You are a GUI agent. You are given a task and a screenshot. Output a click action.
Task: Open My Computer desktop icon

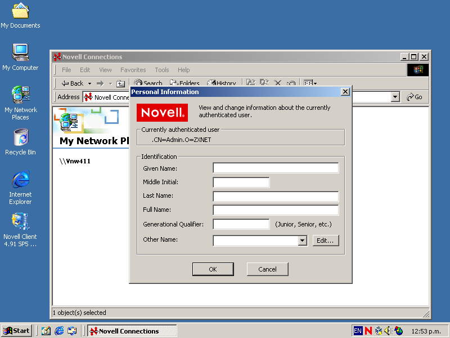20,57
